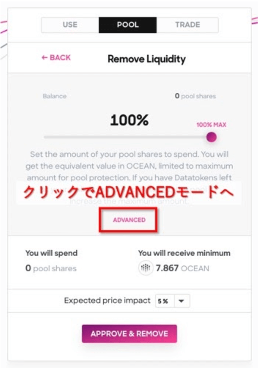Viewport: 259px width, 368px height.
Task: Click the OCEAN token icon
Action: point(146,268)
